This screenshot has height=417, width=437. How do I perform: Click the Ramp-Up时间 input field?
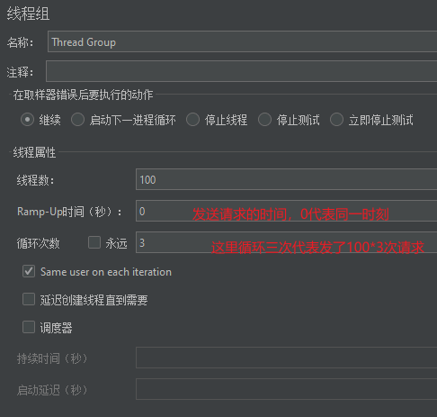[x=286, y=211]
